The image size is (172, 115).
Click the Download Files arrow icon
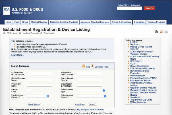coord(92,66)
